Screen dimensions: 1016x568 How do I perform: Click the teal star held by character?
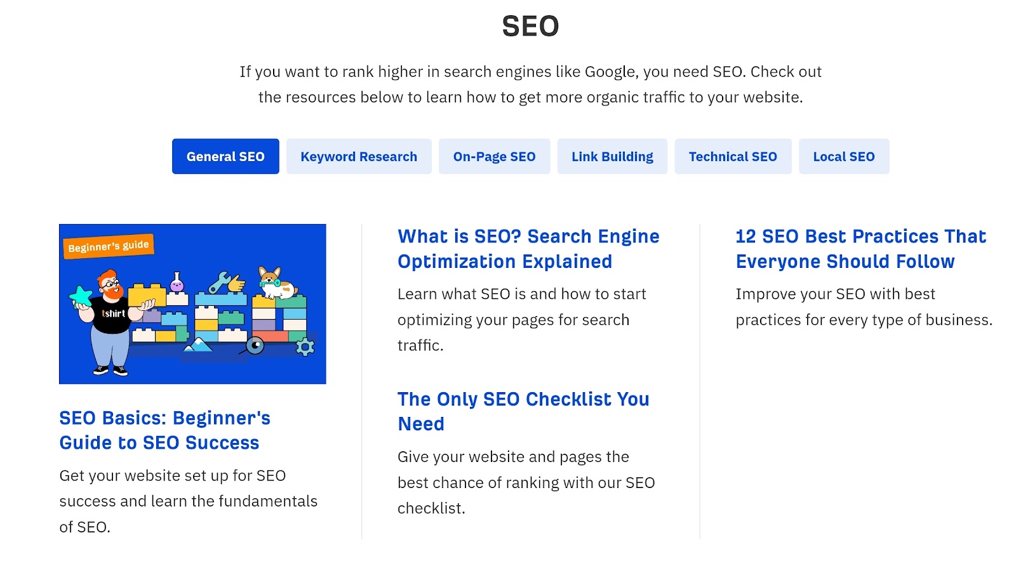point(81,296)
